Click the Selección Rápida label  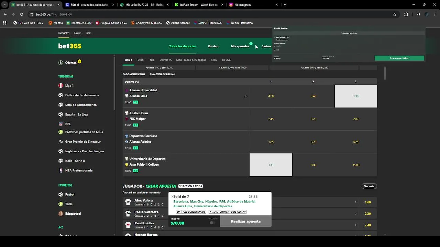point(190,186)
